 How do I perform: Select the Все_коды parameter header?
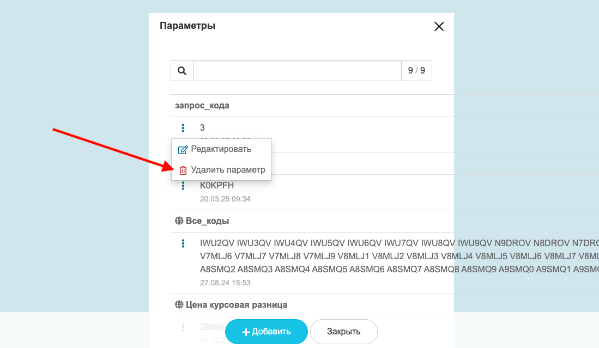click(x=208, y=221)
